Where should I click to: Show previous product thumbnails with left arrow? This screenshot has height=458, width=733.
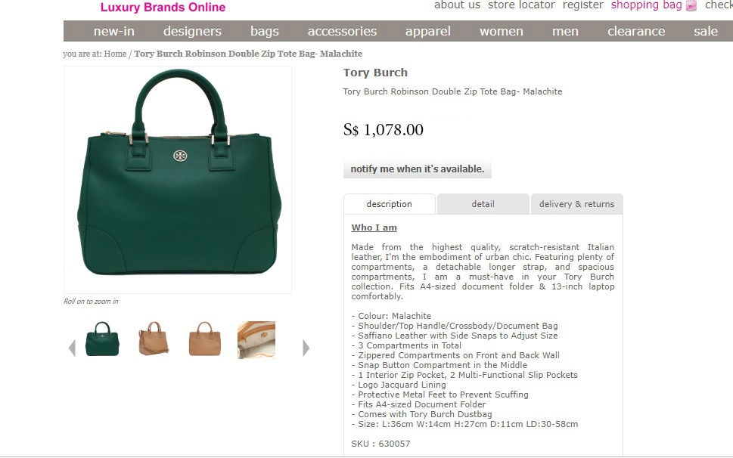click(72, 348)
